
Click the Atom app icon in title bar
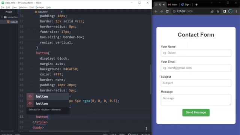(3, 3)
